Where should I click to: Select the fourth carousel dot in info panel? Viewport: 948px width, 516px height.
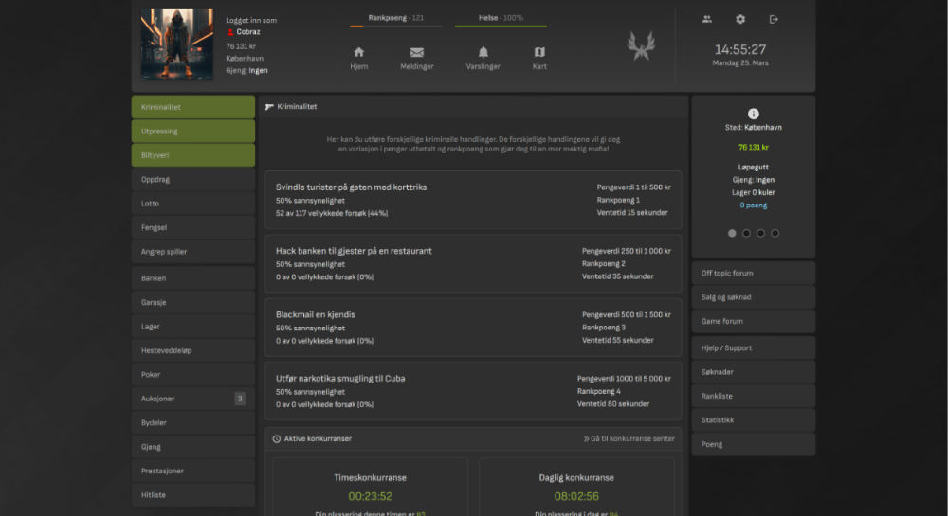(775, 233)
